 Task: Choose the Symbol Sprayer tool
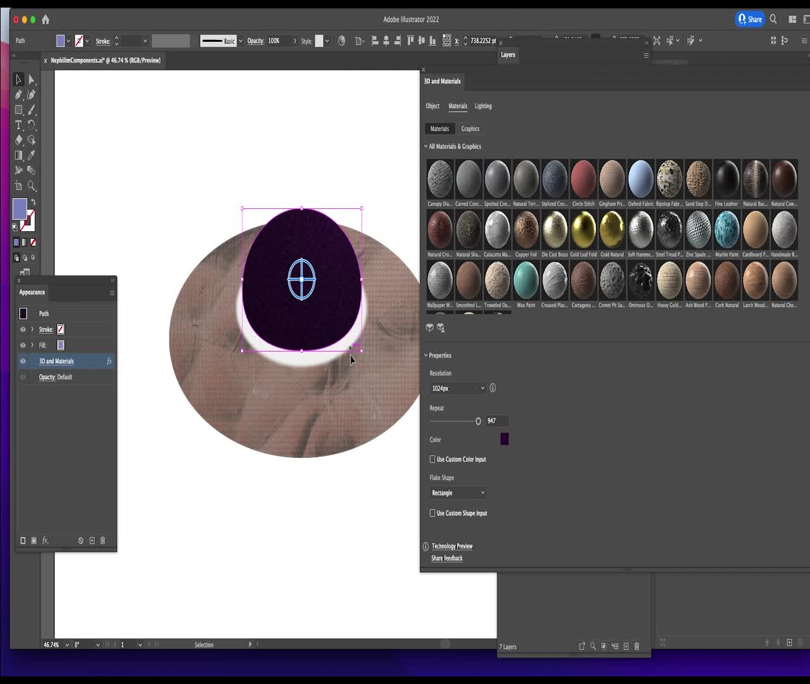pos(19,170)
